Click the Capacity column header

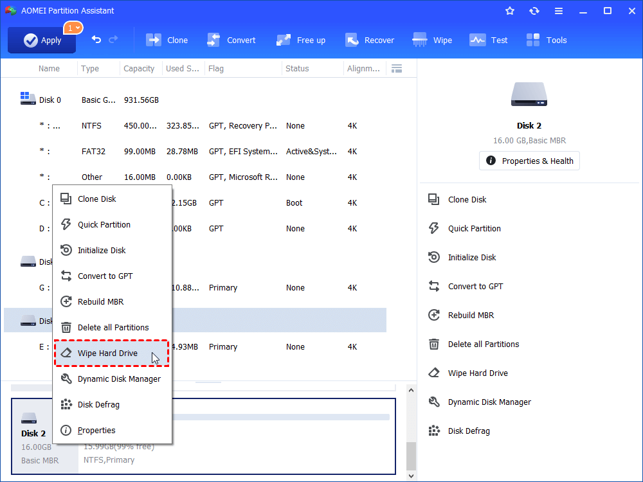pos(139,69)
